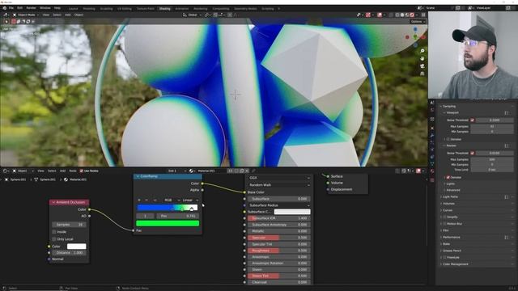
Task: Toggle Render Noise Threshold checkbox
Action: [472, 153]
